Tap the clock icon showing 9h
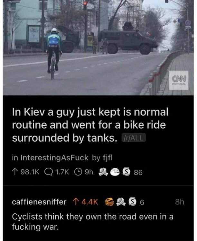This screenshot has width=197, height=241. point(78,172)
